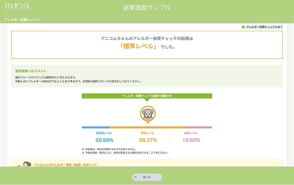Viewport: 294px width, 185px height.
Task: Click the 結果画面サンプル page title
Action: click(x=147, y=7)
